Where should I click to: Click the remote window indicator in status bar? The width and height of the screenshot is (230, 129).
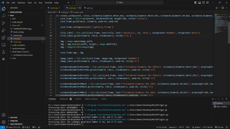(x=3, y=127)
